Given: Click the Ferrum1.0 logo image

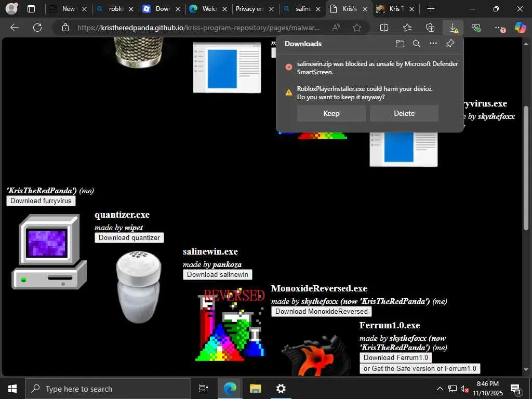Looking at the screenshot, I should click(x=315, y=355).
